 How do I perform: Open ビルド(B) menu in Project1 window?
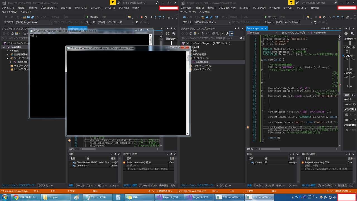click(x=244, y=8)
